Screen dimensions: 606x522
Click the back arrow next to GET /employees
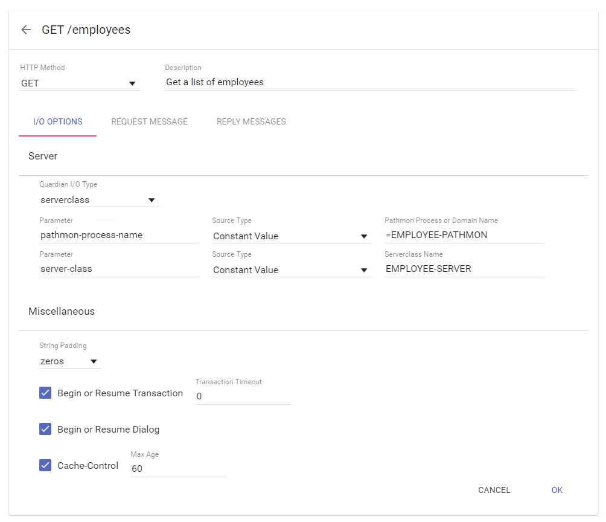pos(25,30)
